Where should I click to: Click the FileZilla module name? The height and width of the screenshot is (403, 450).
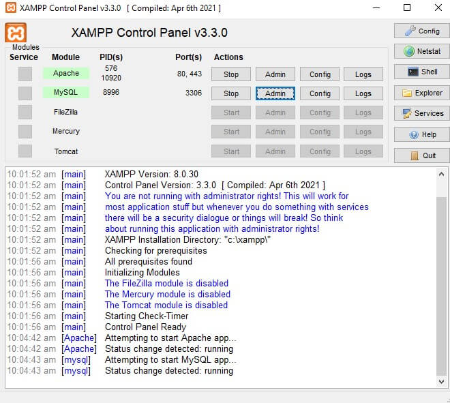65,112
